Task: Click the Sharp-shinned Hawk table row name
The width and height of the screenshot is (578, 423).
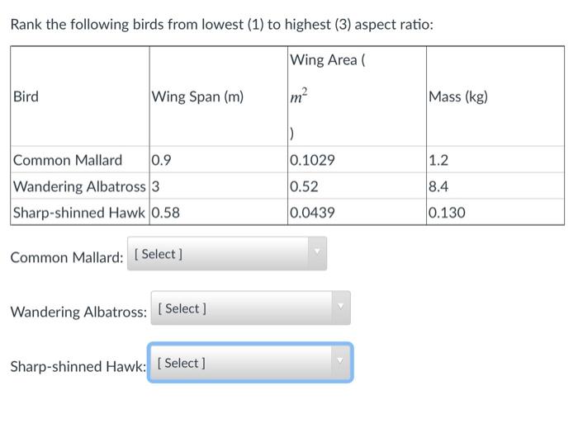Action: point(79,213)
